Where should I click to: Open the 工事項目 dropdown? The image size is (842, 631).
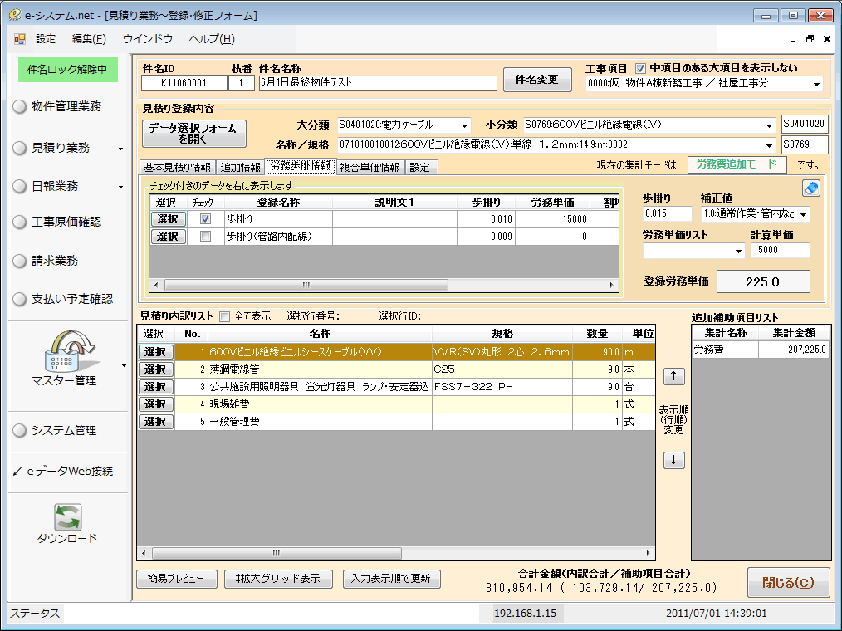click(x=816, y=84)
